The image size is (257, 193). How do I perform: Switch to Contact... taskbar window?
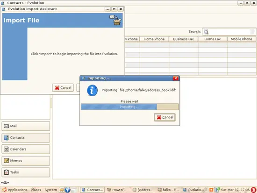pos(92,190)
